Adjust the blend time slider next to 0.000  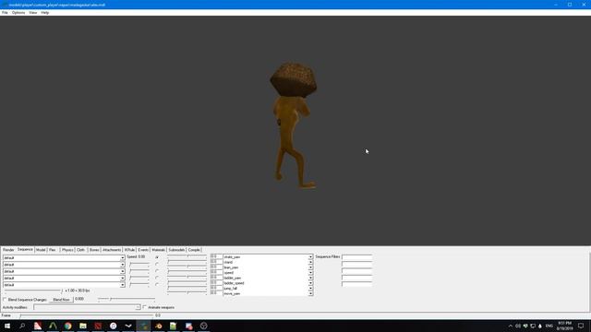(x=127, y=299)
